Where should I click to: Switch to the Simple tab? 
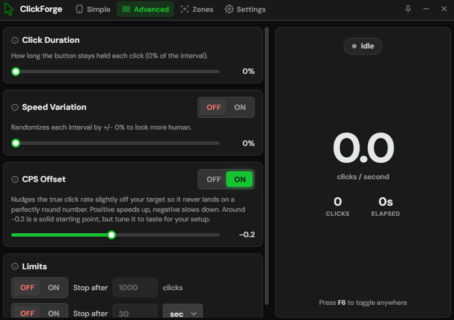94,9
